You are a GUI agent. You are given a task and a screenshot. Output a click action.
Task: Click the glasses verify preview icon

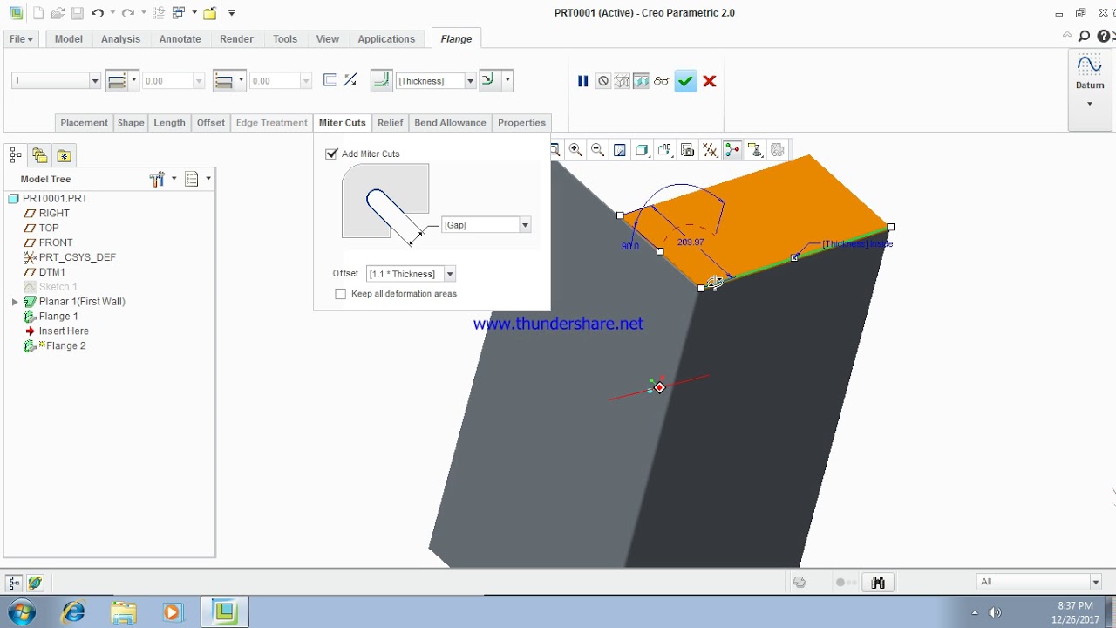662,81
